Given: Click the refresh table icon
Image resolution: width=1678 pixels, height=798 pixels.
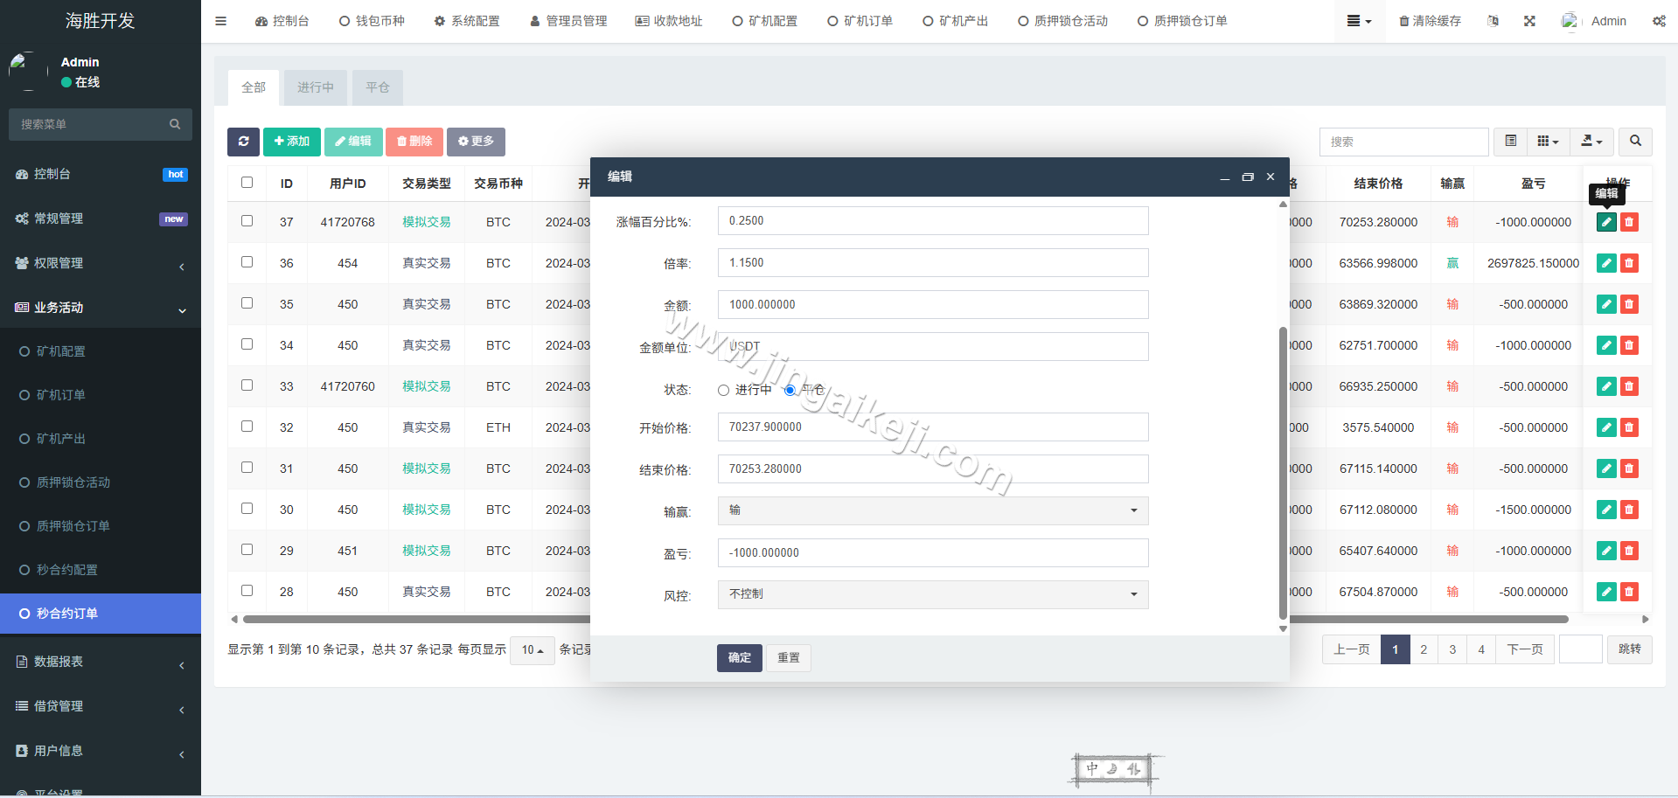Looking at the screenshot, I should point(243,141).
